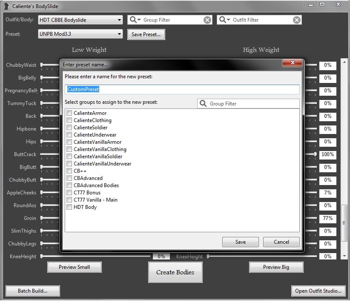Click the ButtCrack 100% value box
This screenshot has width=350, height=302.
coord(328,154)
